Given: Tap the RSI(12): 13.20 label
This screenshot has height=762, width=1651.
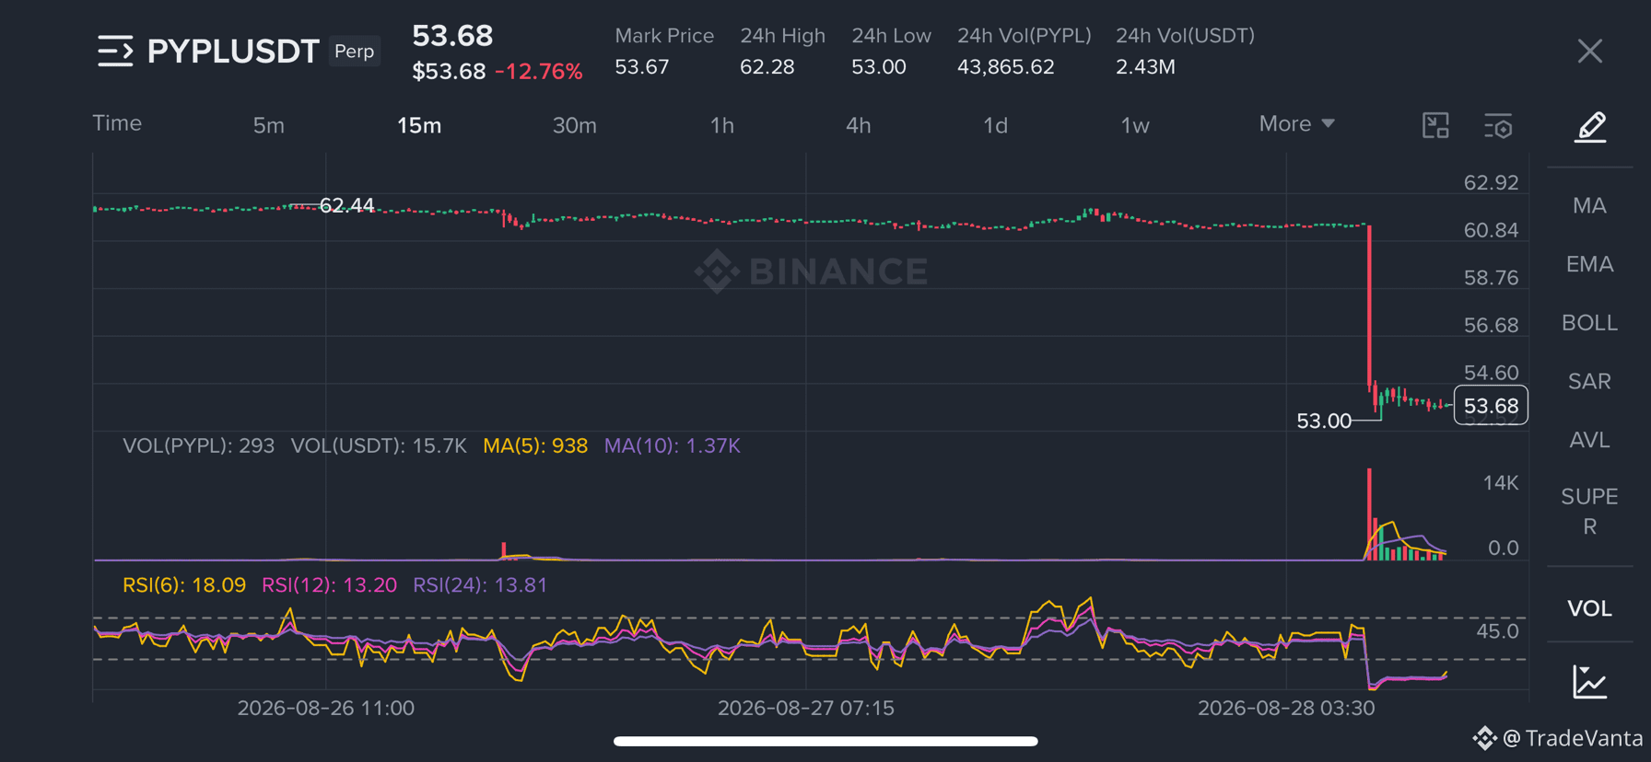Looking at the screenshot, I should coord(330,585).
